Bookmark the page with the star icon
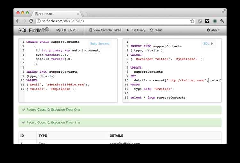This screenshot has height=163, width=240. (x=192, y=21)
